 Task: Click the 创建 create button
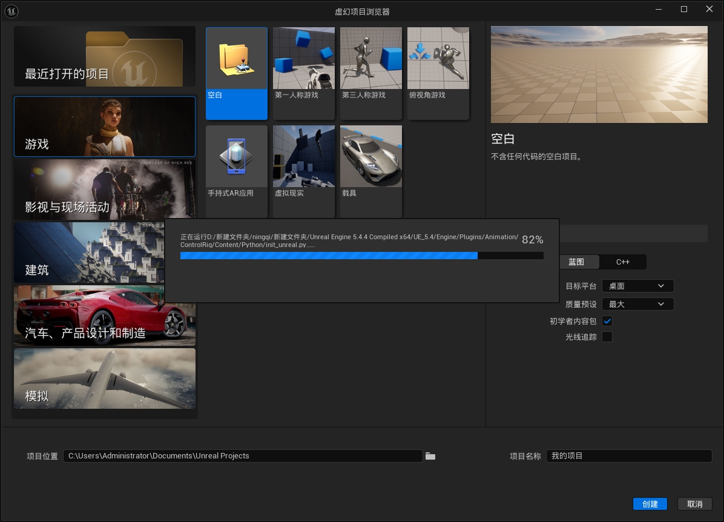point(650,504)
